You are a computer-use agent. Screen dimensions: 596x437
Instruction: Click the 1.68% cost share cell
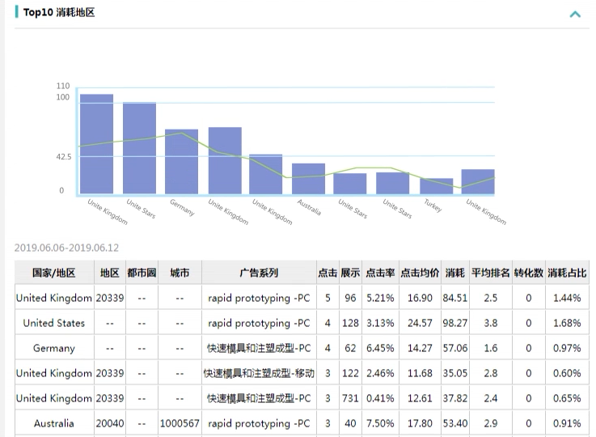pyautogui.click(x=567, y=323)
